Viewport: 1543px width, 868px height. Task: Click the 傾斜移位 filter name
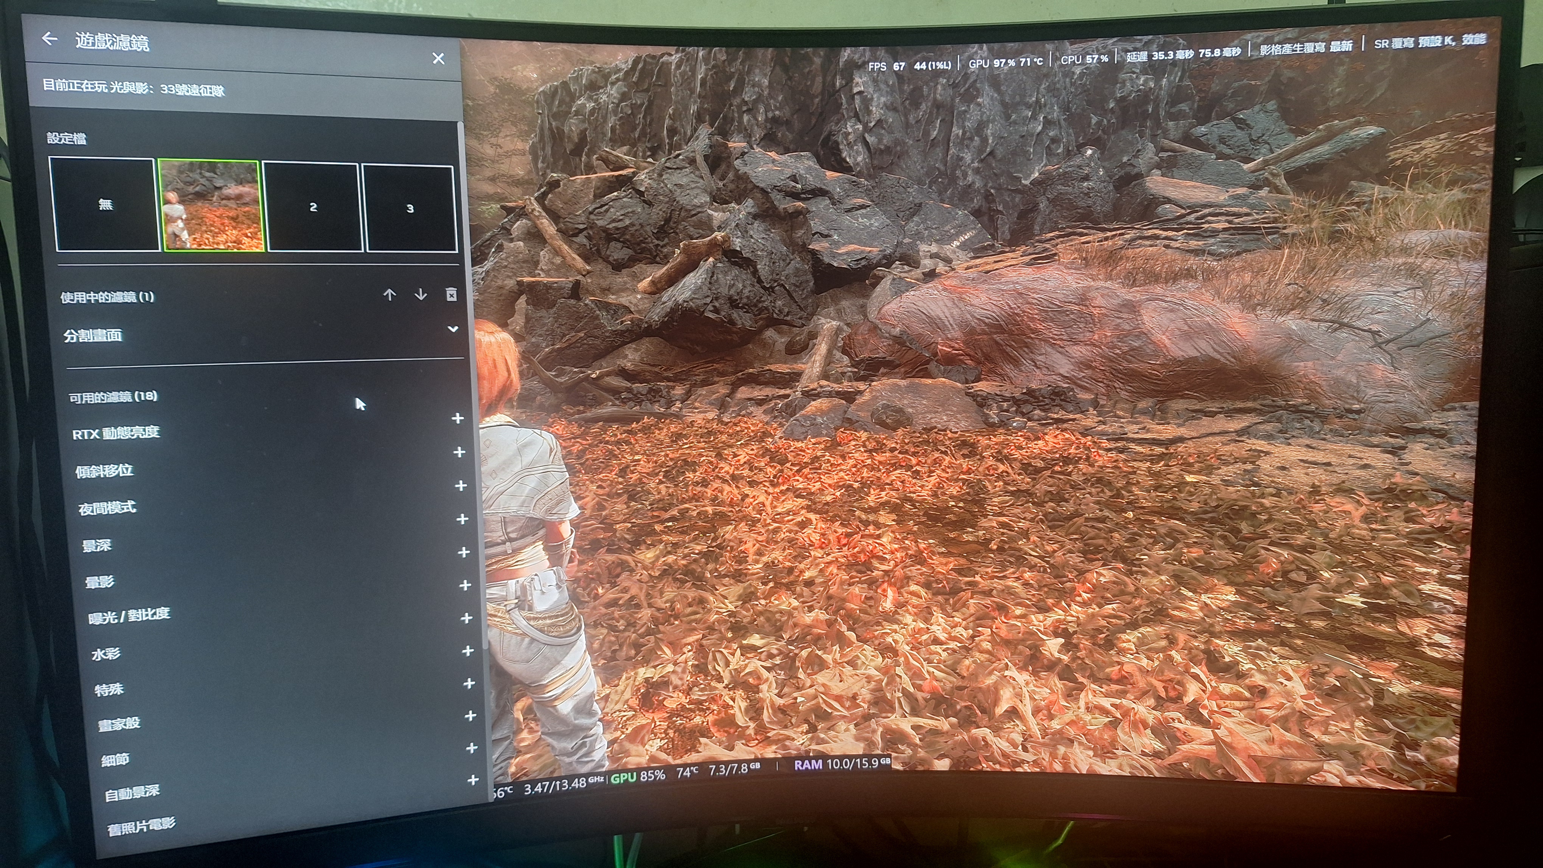pyautogui.click(x=104, y=471)
